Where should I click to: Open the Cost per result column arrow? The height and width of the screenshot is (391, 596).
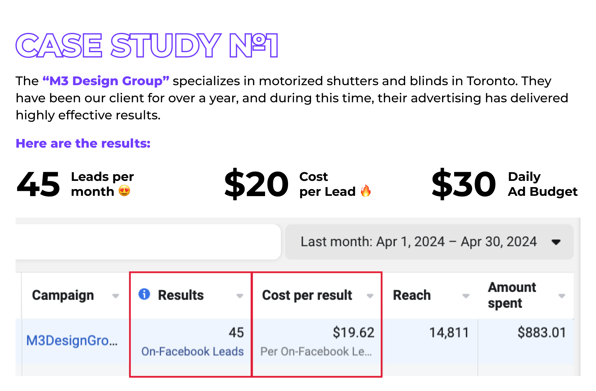pos(370,296)
